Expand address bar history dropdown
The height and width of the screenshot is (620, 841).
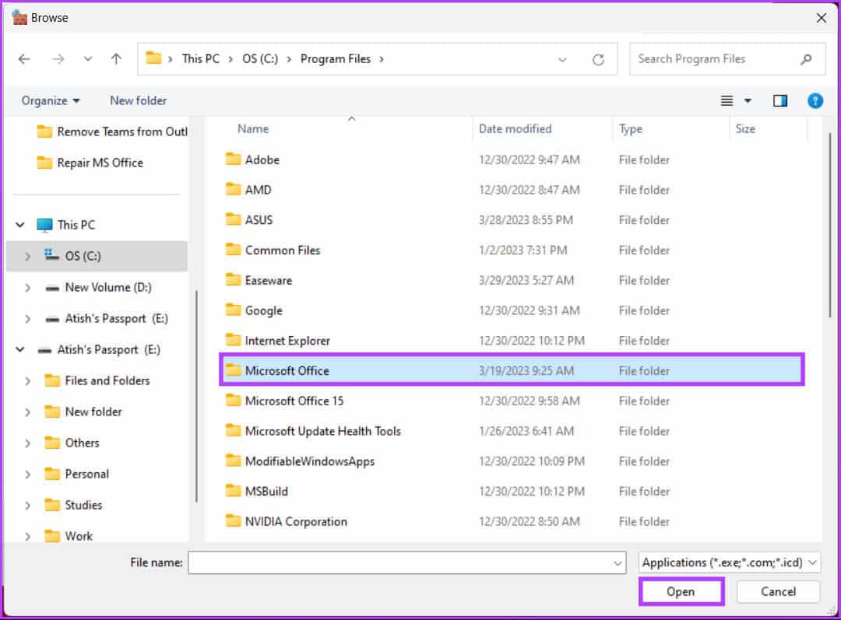click(562, 59)
